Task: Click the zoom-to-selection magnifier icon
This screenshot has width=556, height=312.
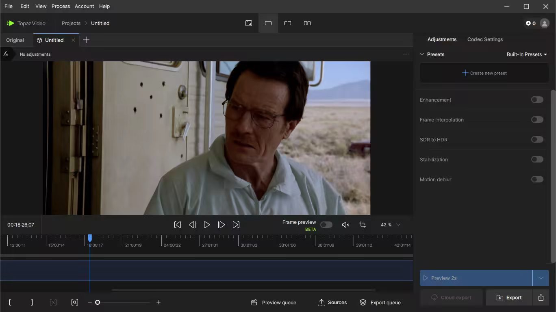Action: (x=75, y=302)
